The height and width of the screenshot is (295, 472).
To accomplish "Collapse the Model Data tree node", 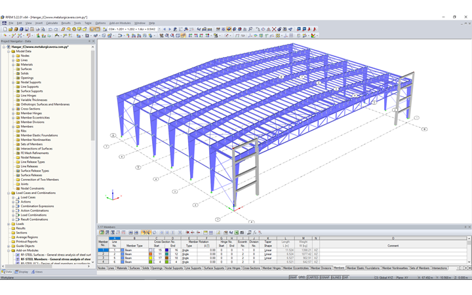I will coord(9,52).
